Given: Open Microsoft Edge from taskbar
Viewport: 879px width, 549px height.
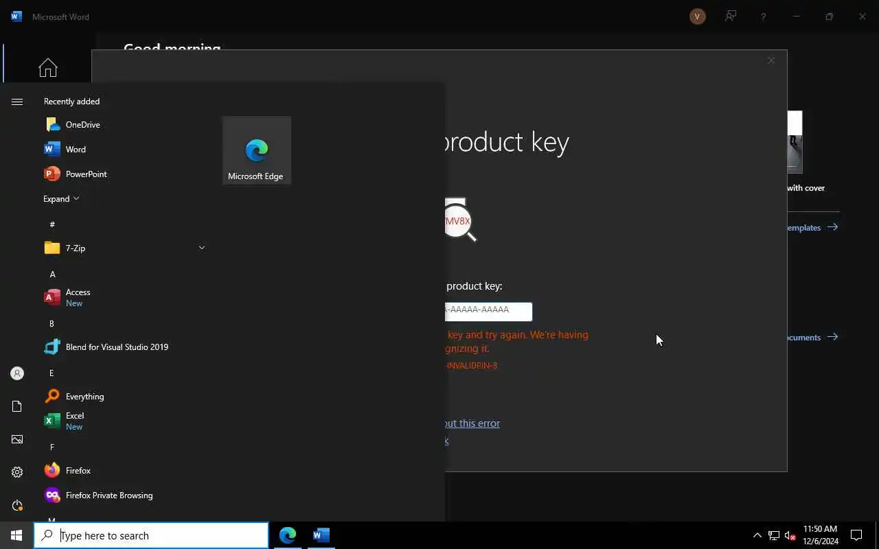Looking at the screenshot, I should click(x=288, y=535).
